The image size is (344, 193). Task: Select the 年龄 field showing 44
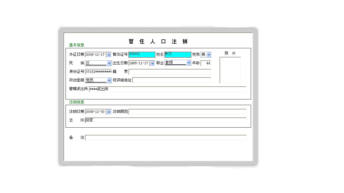click(x=206, y=63)
